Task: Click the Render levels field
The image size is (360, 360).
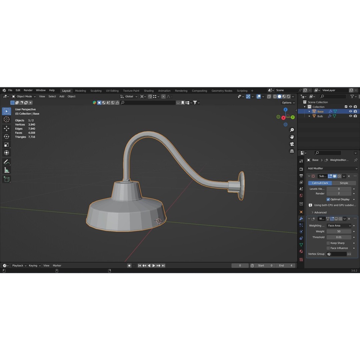Action: [x=339, y=194]
